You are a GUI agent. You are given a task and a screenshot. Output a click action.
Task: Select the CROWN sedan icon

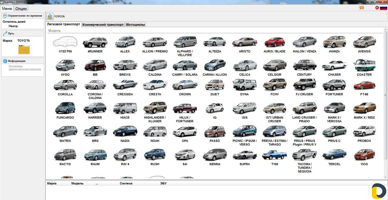185,85
